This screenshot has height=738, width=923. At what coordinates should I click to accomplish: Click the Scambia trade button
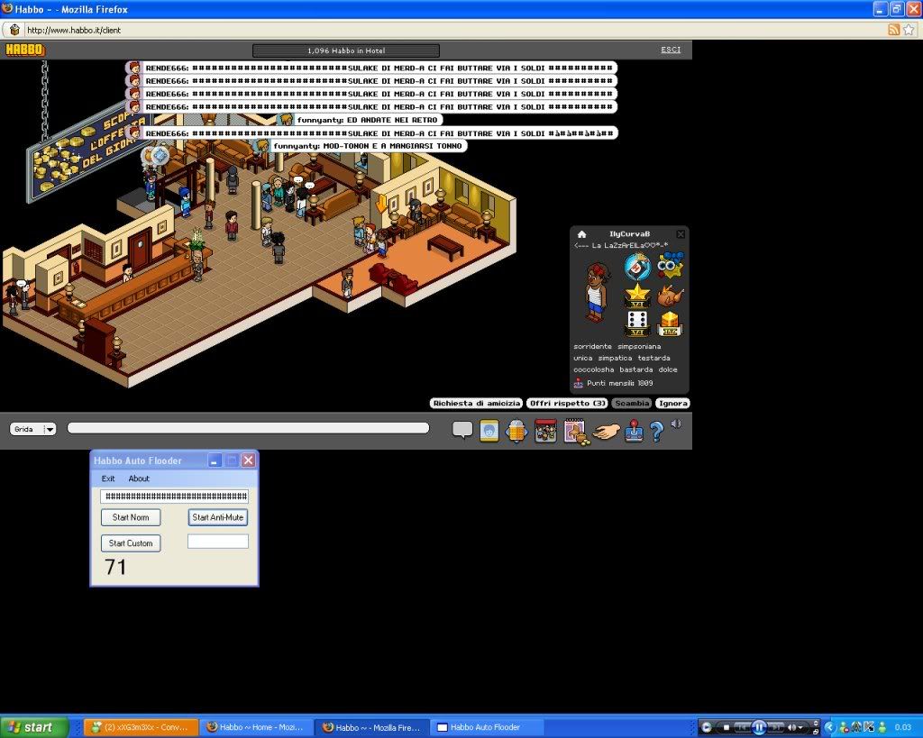[x=632, y=403]
